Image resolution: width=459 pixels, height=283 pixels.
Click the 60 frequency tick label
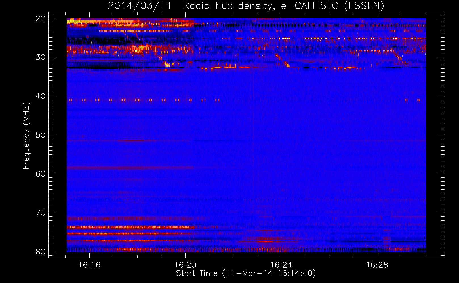coord(41,174)
